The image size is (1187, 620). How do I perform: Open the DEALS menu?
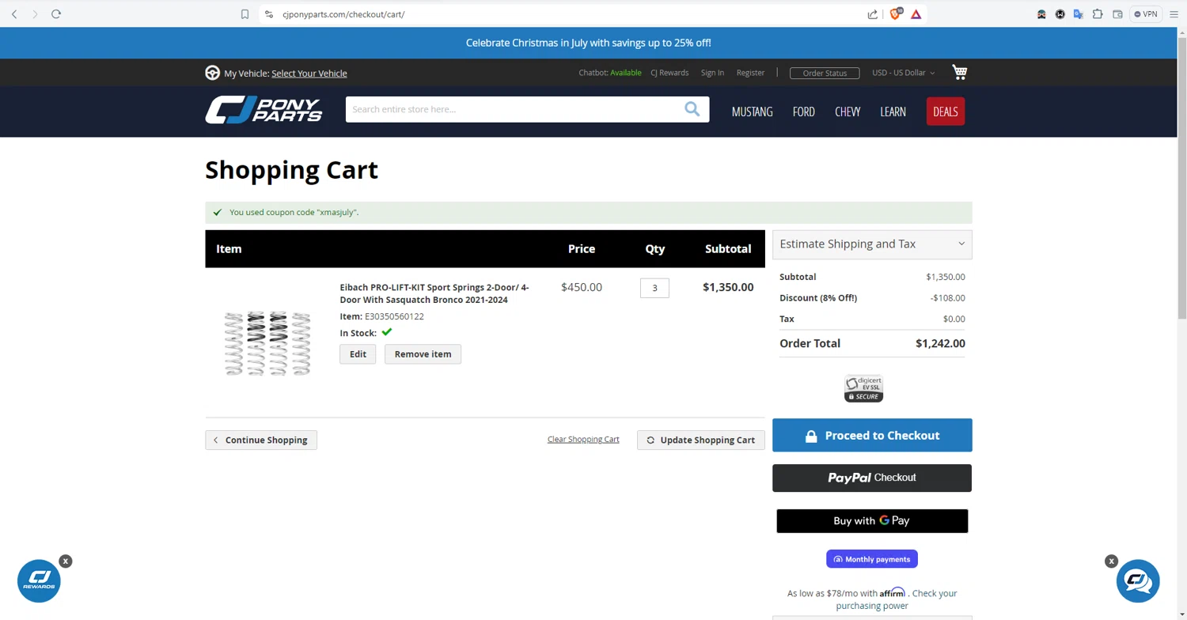tap(946, 112)
